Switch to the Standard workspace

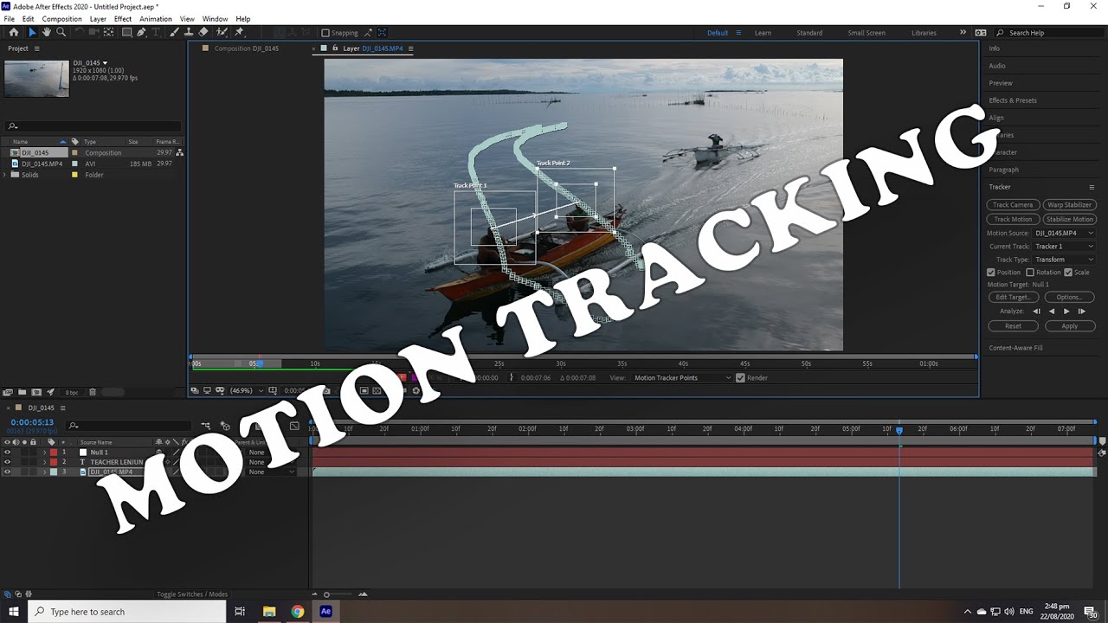(x=809, y=33)
